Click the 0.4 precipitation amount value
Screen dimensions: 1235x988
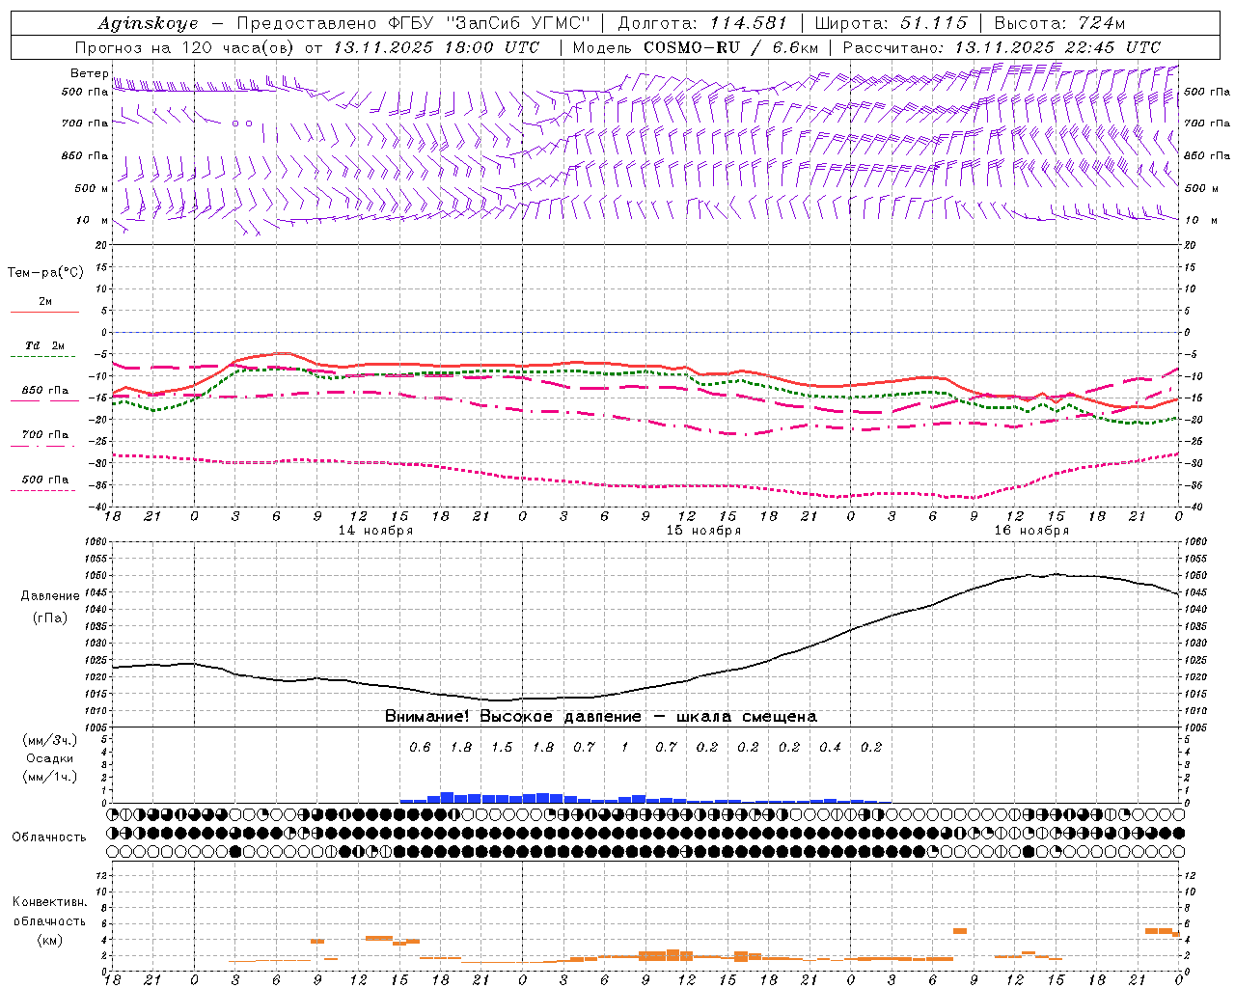830,747
